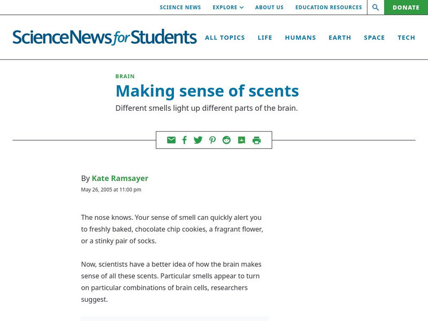
Task: Navigate to the Earth topic
Action: coord(340,37)
